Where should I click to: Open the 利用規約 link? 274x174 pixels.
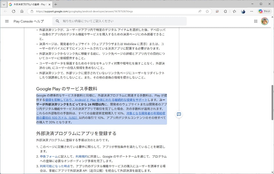pyautogui.click(x=81, y=157)
